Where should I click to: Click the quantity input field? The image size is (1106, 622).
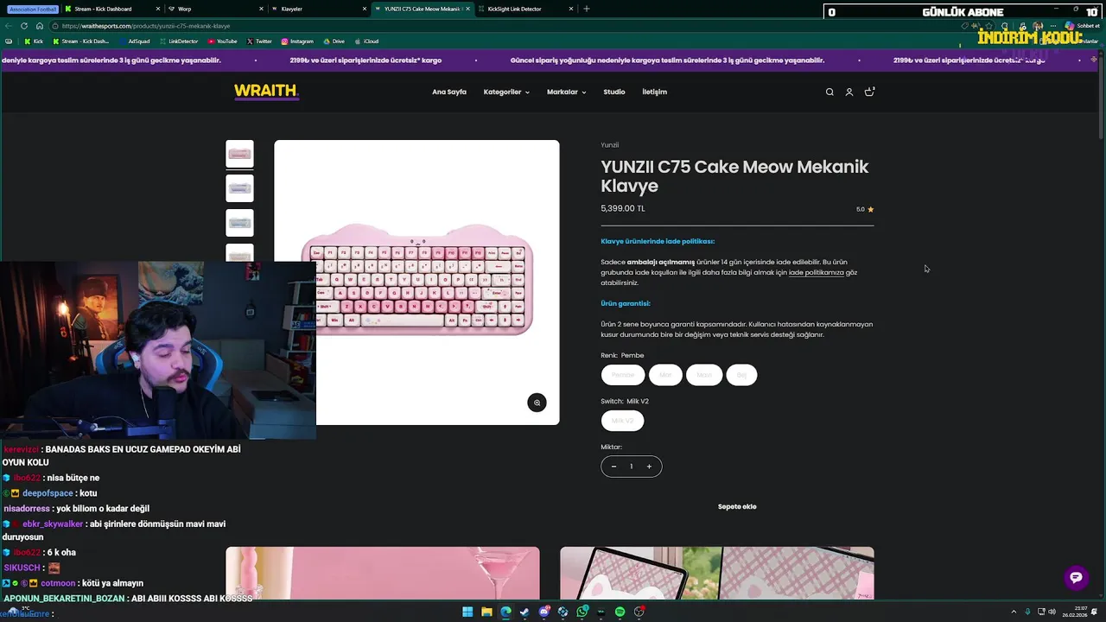pos(632,466)
